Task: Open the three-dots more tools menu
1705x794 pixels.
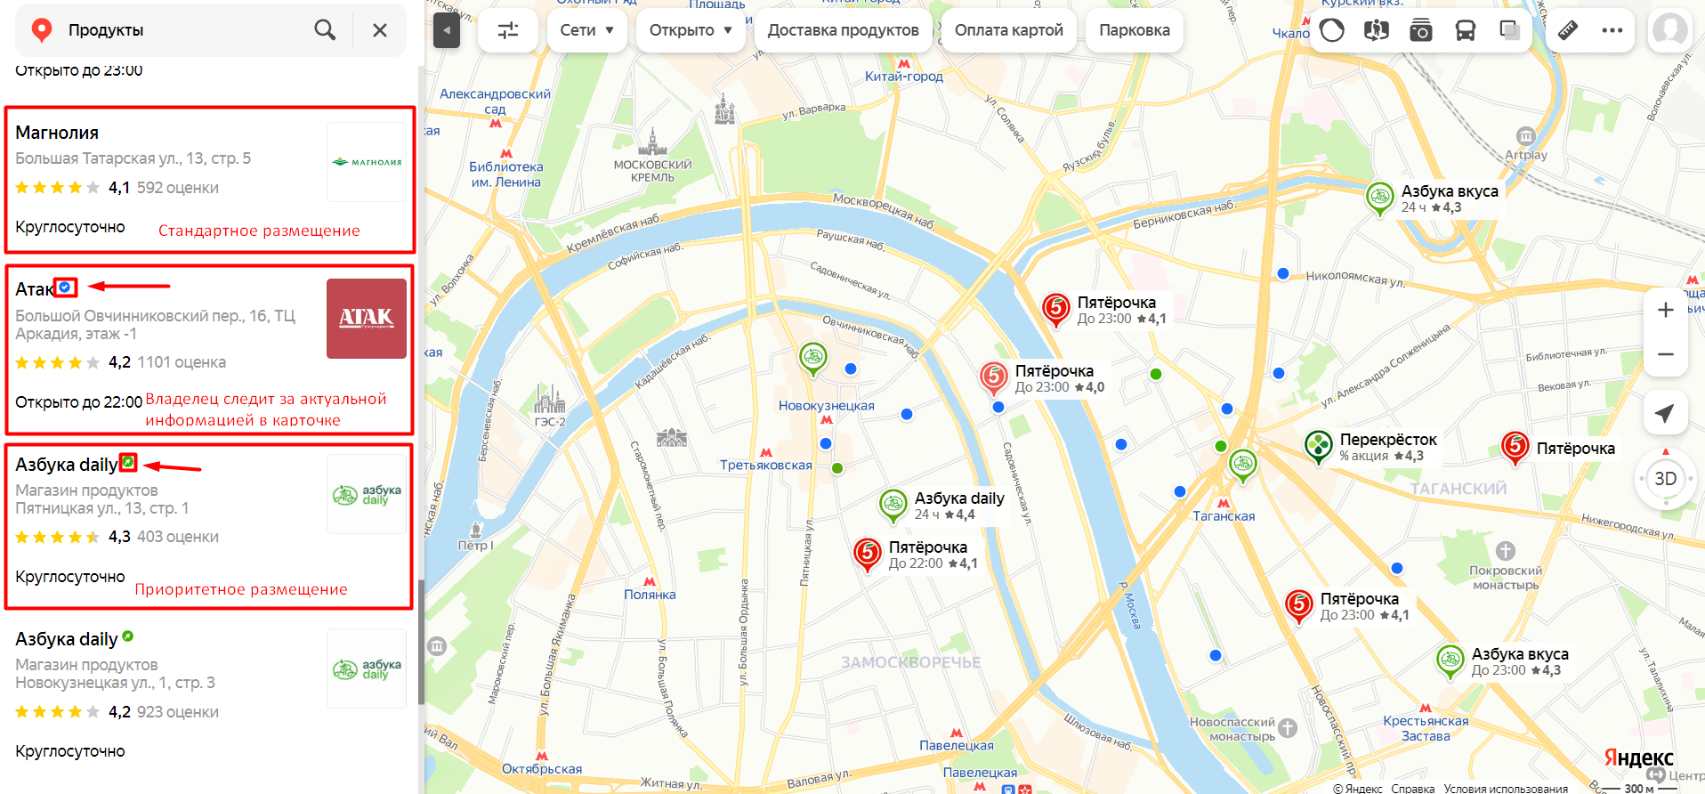Action: pos(1612,30)
